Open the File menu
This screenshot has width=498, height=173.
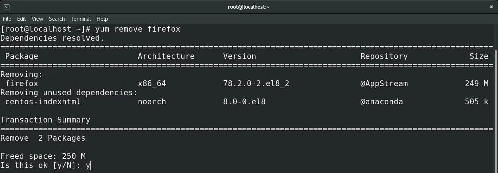[x=7, y=19]
